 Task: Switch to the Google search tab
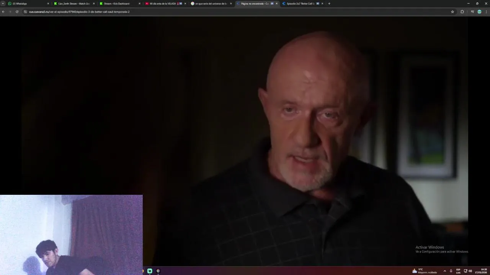[211, 3]
